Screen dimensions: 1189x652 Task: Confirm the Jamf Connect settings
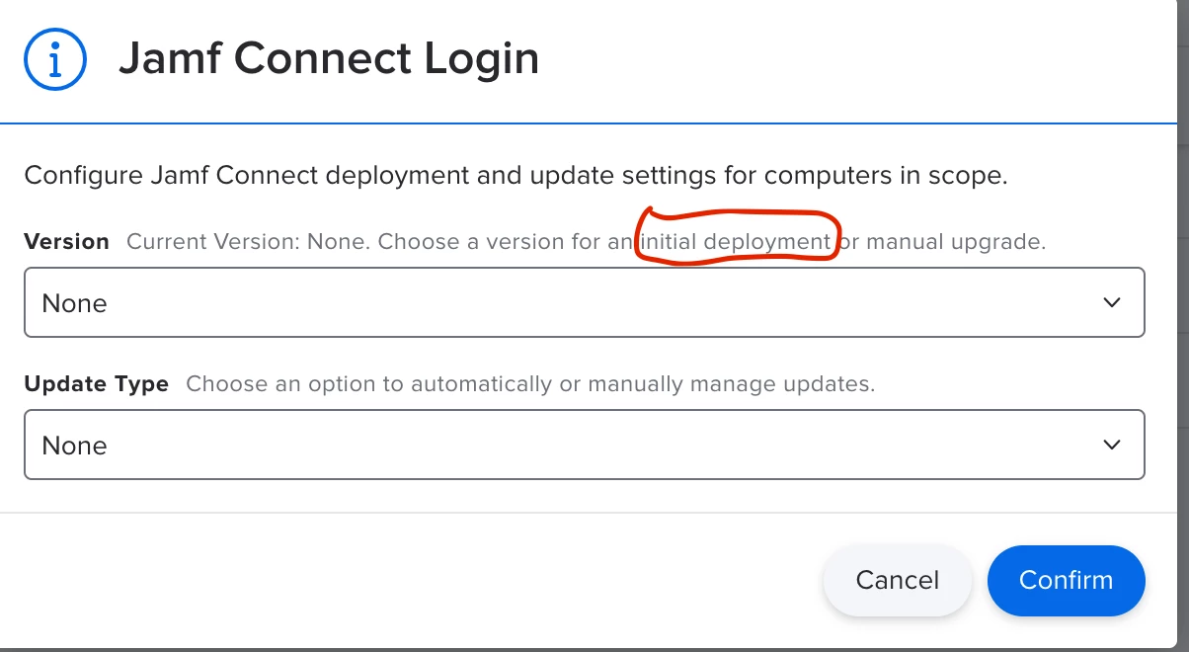click(1067, 580)
